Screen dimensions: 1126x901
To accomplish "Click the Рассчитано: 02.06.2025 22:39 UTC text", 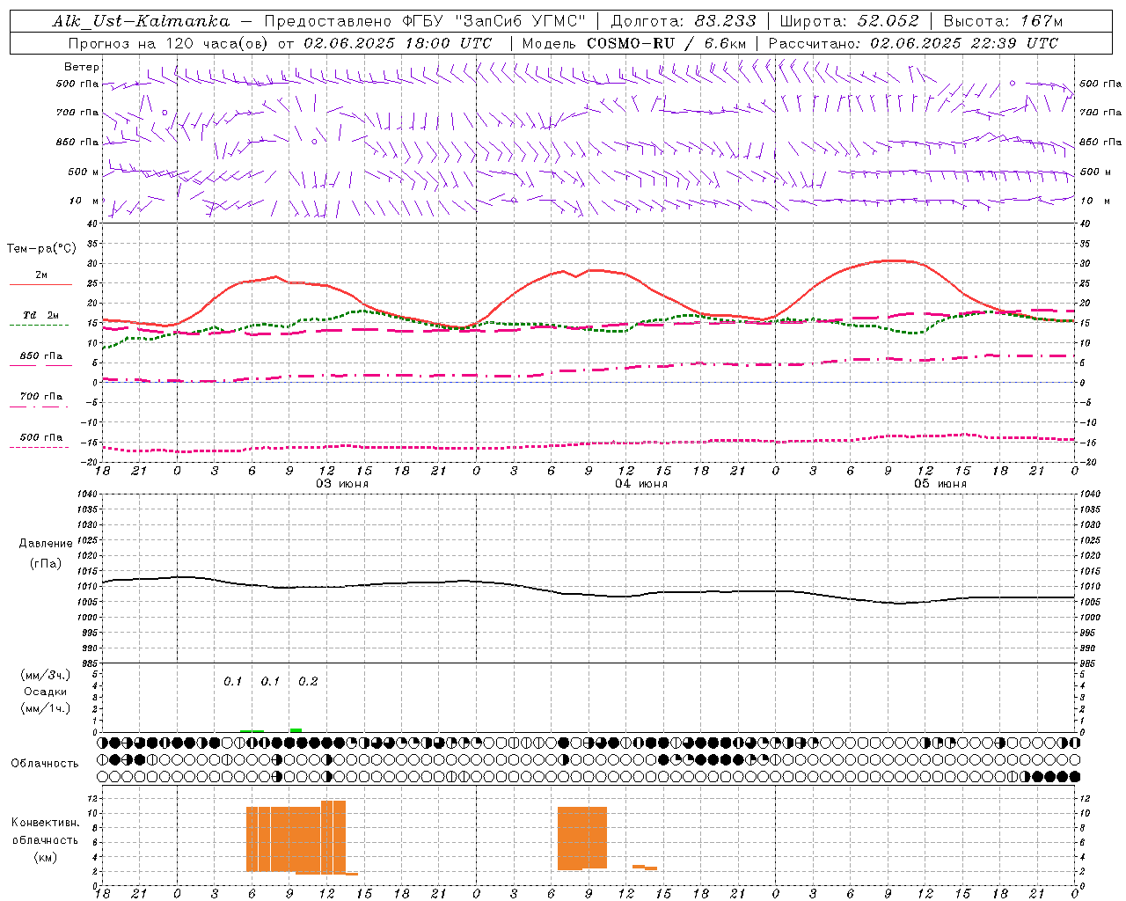I will [x=913, y=43].
